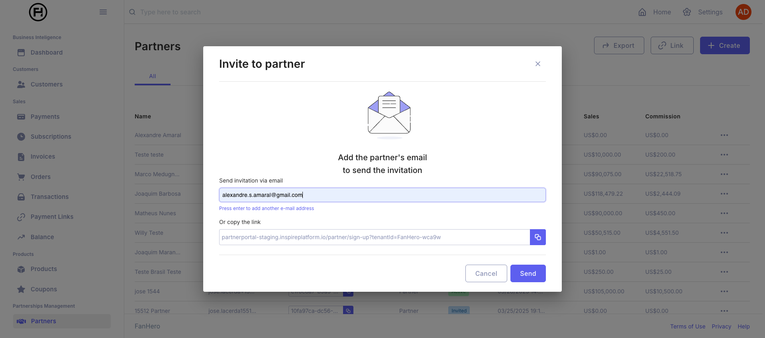
Task: Open row options for Marco Medugn...
Action: 724,174
